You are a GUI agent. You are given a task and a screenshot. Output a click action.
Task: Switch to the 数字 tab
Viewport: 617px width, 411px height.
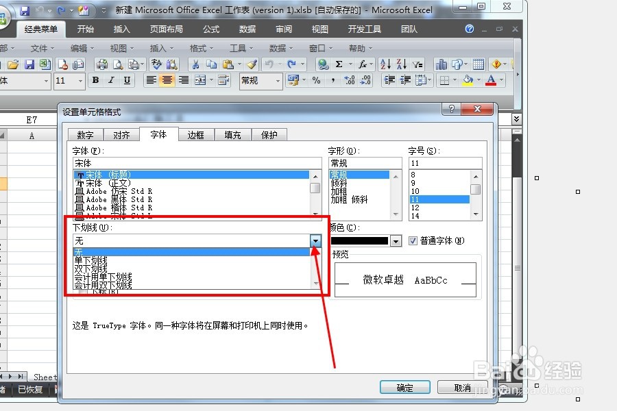[x=86, y=135]
